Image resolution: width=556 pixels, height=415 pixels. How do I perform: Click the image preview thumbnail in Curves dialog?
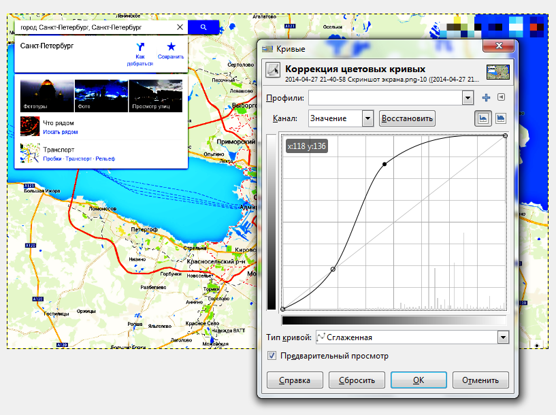click(x=498, y=72)
